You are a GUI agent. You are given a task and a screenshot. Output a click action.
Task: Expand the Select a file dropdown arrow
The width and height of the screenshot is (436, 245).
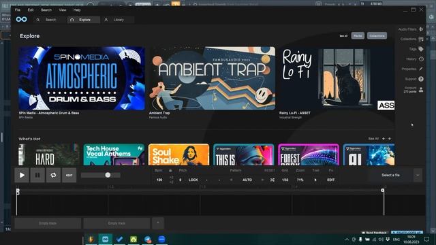tap(418, 176)
